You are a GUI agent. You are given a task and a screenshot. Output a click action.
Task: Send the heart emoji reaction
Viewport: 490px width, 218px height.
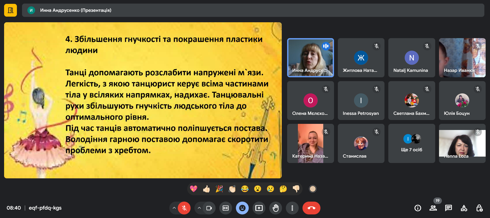(194, 189)
